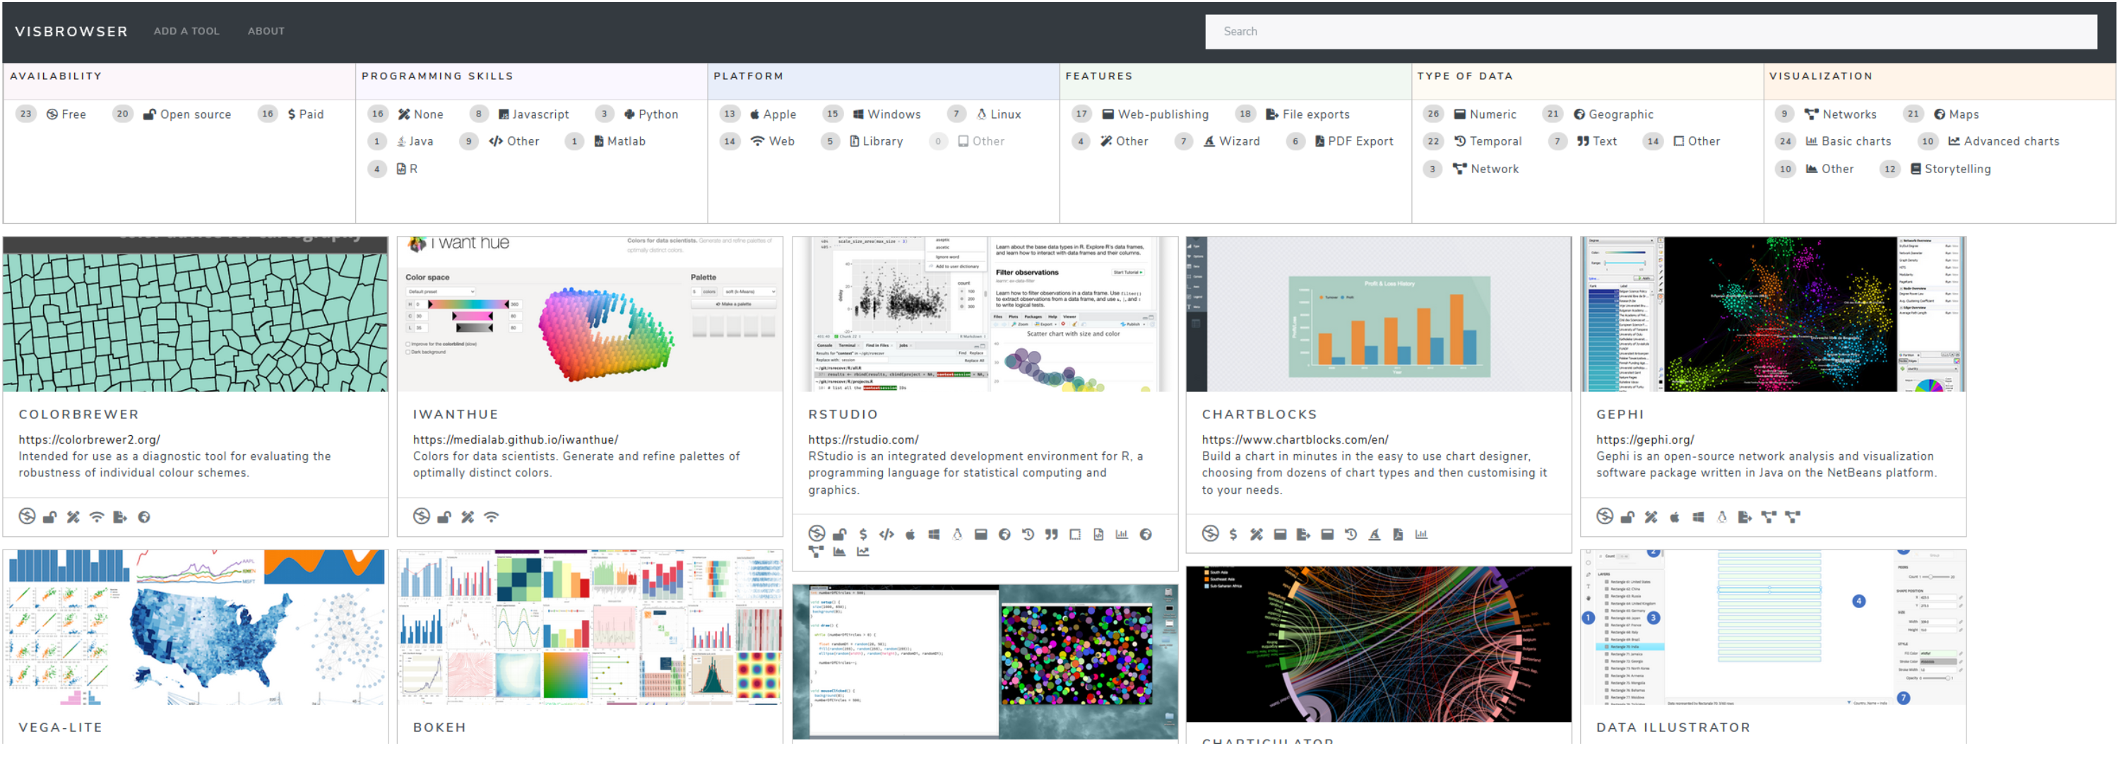The width and height of the screenshot is (2119, 760).
Task: Open the chartblocks.com link
Action: tap(1295, 440)
